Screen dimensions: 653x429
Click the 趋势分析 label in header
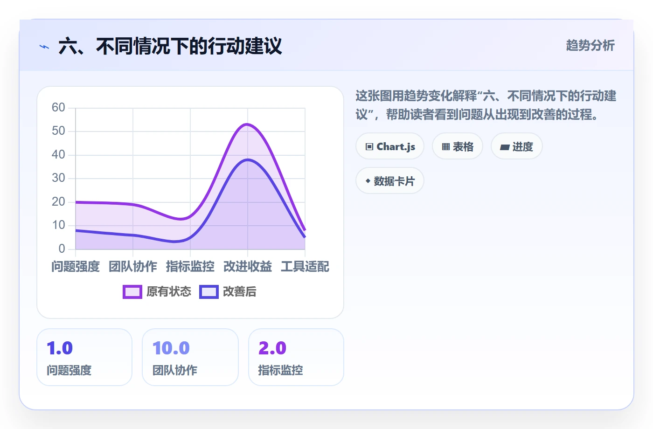click(590, 46)
